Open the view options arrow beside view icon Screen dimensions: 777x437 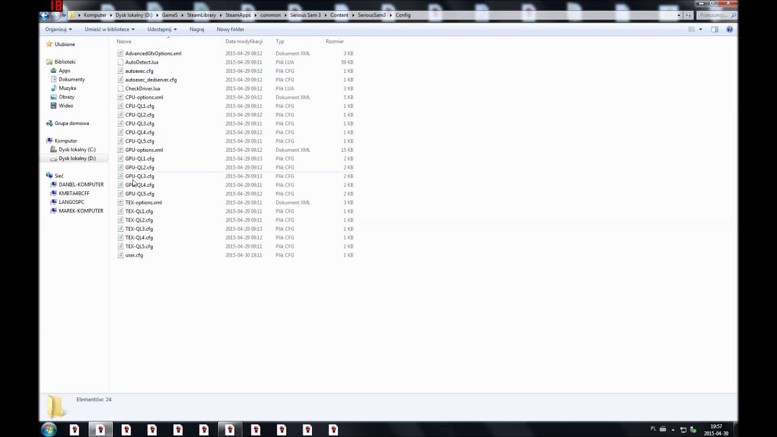point(700,29)
